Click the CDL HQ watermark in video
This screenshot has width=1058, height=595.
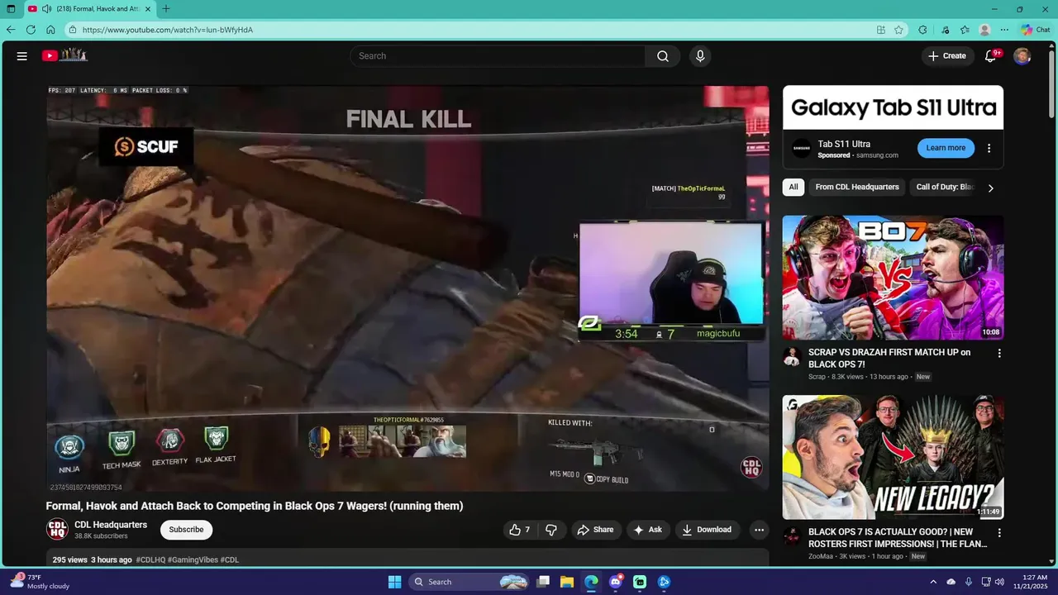[751, 468]
